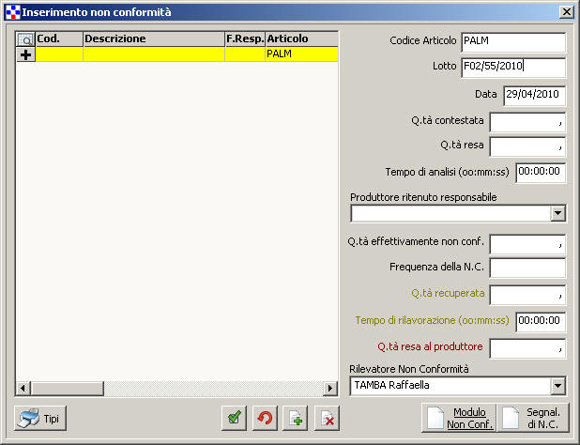Click the green checkmark confirm icon
The height and width of the screenshot is (445, 580).
[x=234, y=418]
